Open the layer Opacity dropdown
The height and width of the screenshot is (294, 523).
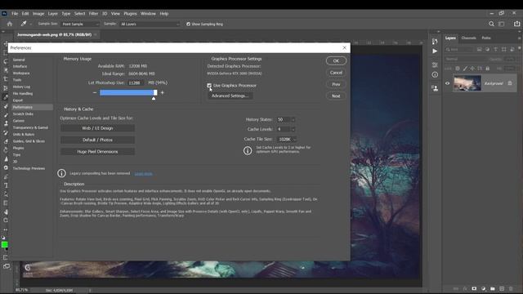(510, 59)
